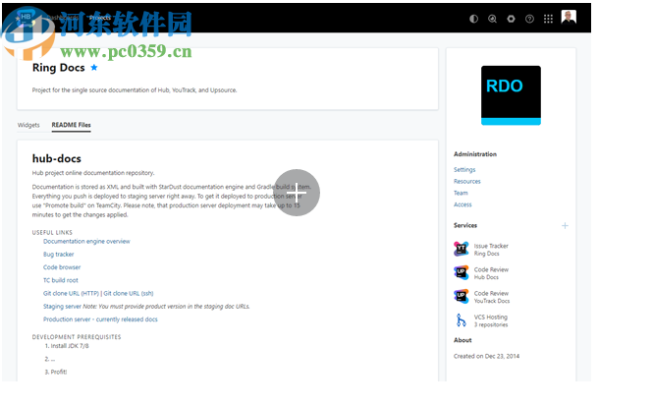653x406 pixels.
Task: Open the Bug tracker link
Action: click(x=58, y=255)
